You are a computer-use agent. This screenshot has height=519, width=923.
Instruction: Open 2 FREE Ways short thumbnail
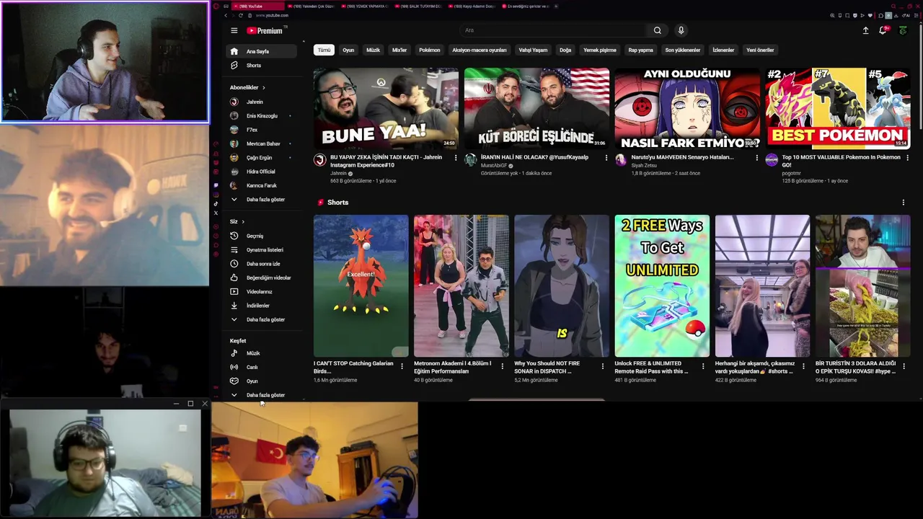click(662, 285)
